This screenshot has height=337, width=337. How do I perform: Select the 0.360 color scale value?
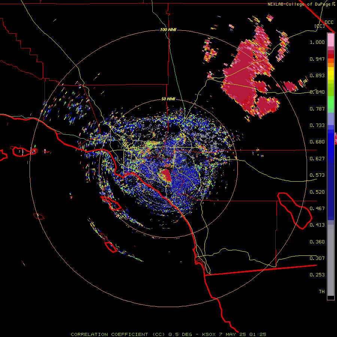coord(317,242)
